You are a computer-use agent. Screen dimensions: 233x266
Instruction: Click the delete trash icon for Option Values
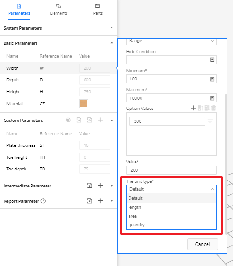214,108
